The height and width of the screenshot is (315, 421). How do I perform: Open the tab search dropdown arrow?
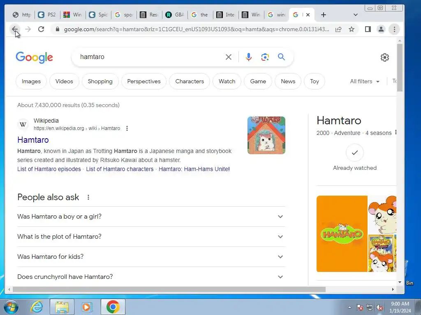coord(356,15)
